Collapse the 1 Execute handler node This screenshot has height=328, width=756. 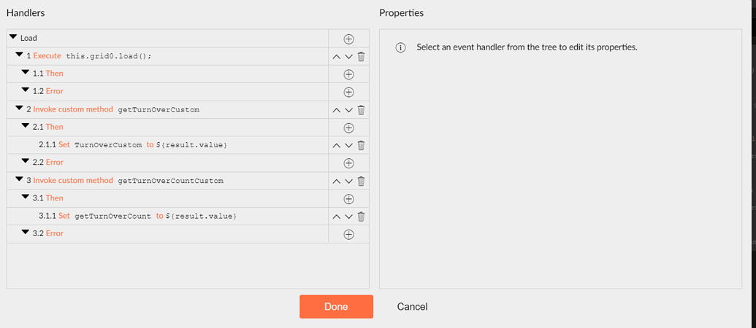click(x=19, y=55)
